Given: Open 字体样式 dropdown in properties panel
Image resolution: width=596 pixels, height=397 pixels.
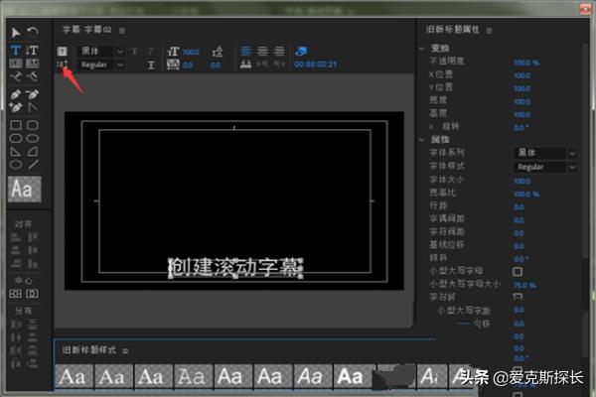Looking at the screenshot, I should tap(545, 167).
